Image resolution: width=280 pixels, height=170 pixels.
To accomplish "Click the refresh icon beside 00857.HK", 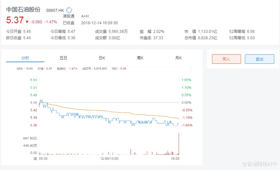I will point(69,10).
